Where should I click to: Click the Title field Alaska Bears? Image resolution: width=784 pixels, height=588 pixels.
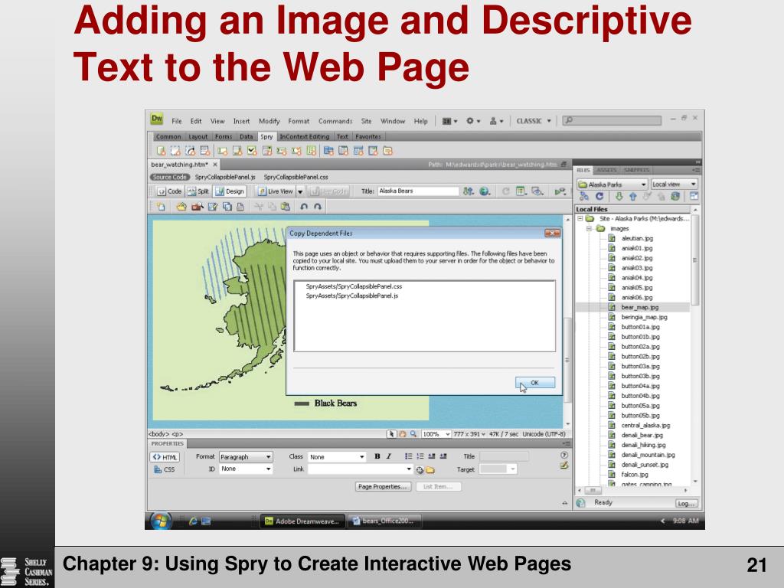click(x=418, y=191)
